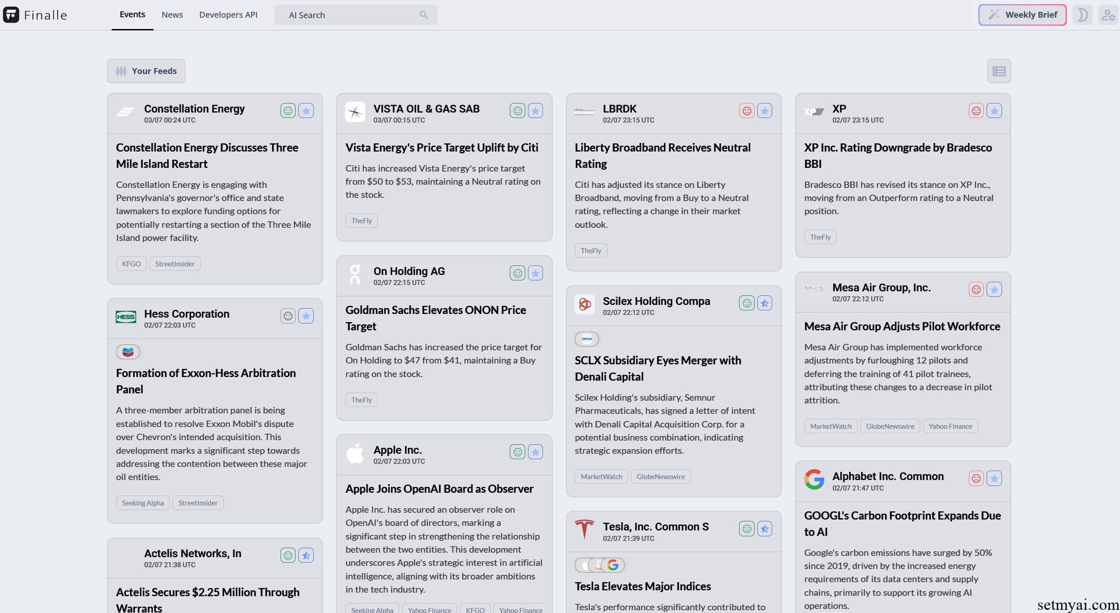
Task: Click Alphabet Inc. star favorite icon
Action: pos(994,478)
